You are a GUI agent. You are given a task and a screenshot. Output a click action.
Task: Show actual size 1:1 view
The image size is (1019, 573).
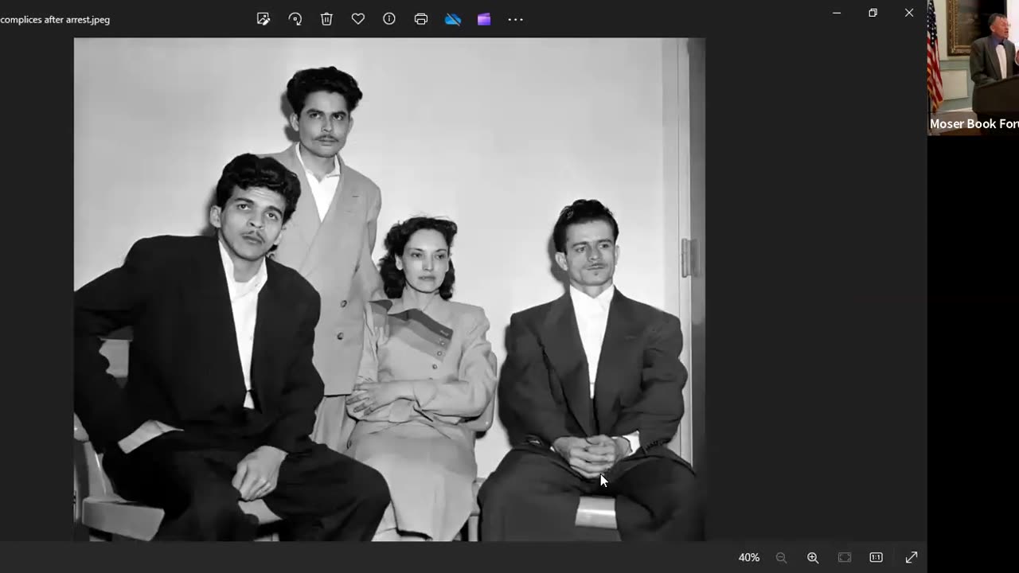[876, 558]
